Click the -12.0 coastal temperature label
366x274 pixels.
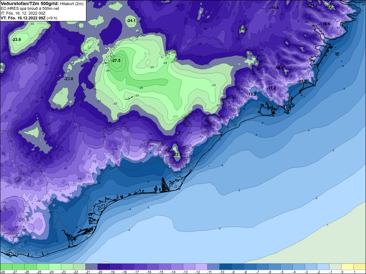[x=287, y=107]
